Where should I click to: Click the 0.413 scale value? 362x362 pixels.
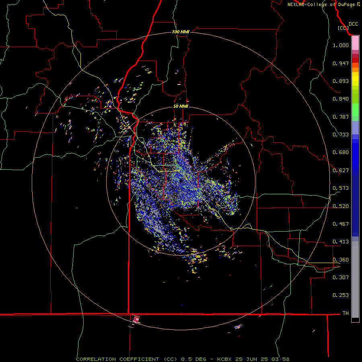click(x=341, y=241)
